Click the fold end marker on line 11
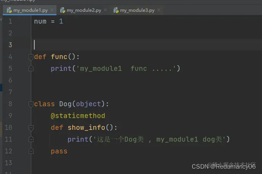Screen dimensions: 262x174 [31, 139]
